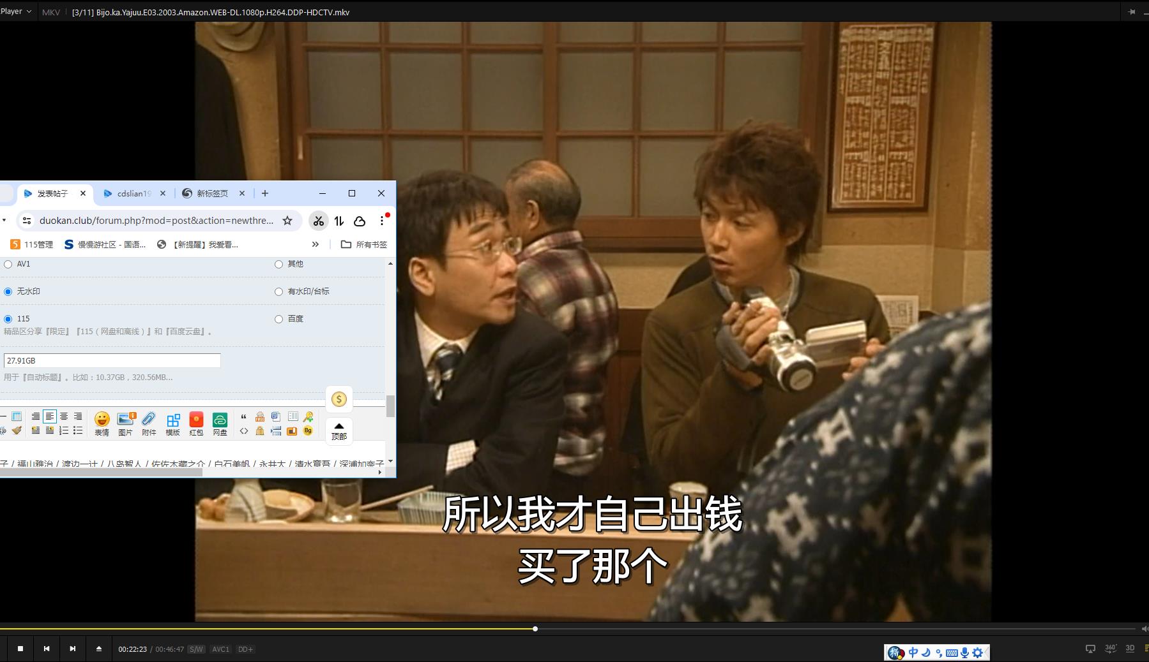Attach a file using 附件
The height and width of the screenshot is (662, 1149).
point(149,422)
